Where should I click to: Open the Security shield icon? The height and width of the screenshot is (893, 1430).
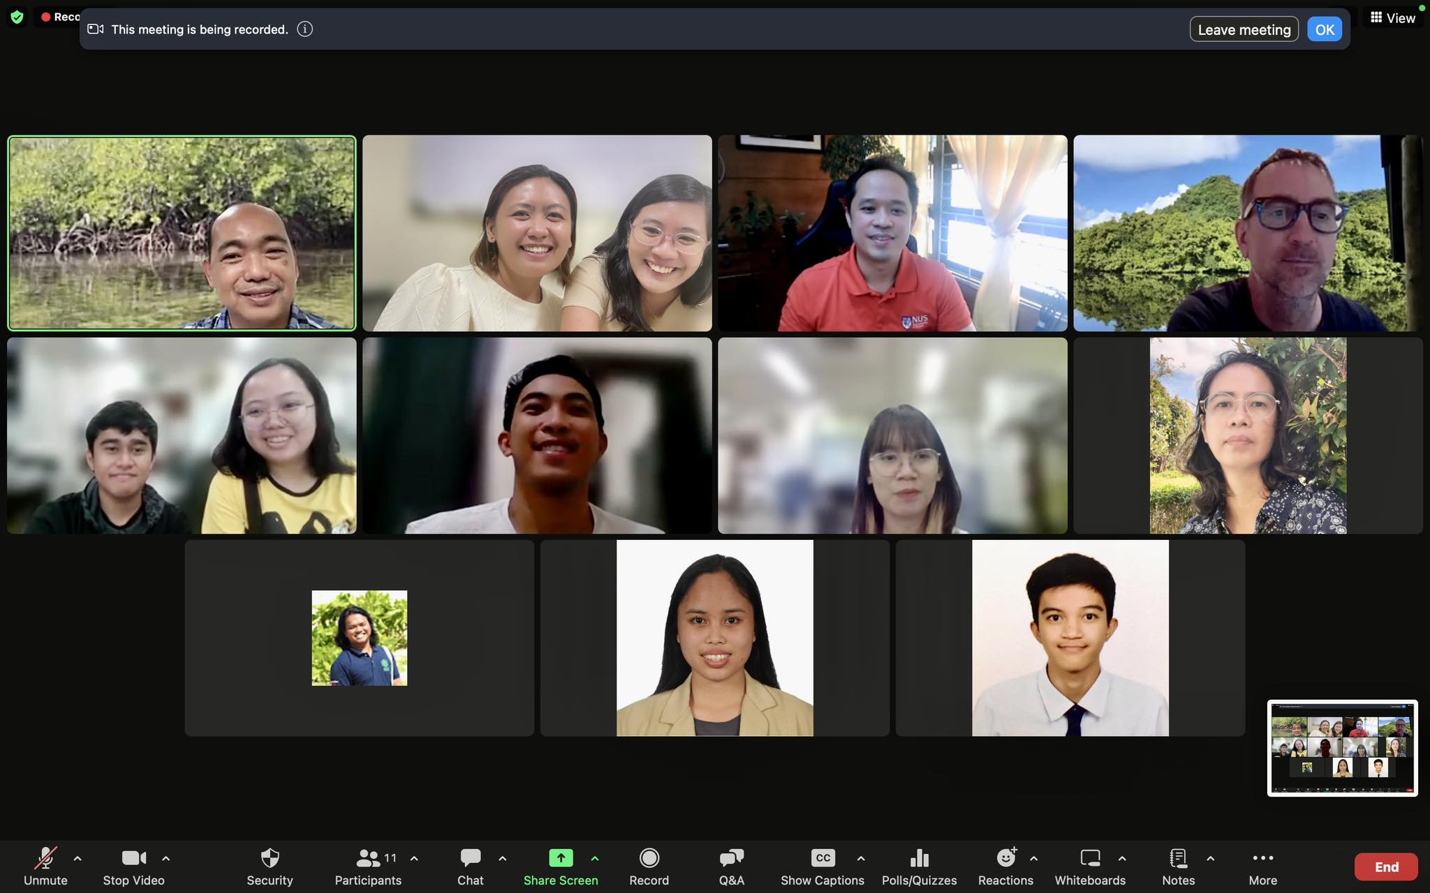[270, 858]
